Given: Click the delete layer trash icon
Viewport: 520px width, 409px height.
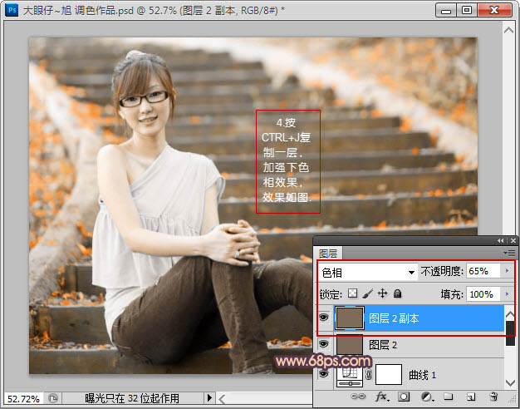Looking at the screenshot, I should pyautogui.click(x=493, y=397).
